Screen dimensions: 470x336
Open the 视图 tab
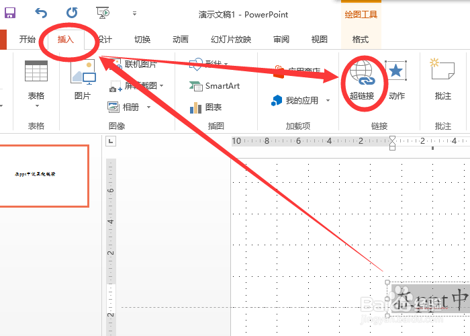click(x=319, y=39)
